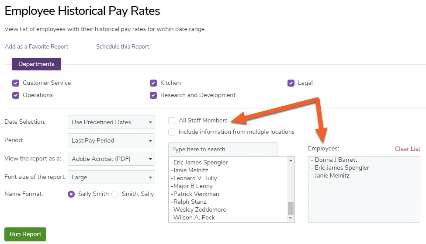Select -Wilson A. Peck in the list
This screenshot has width=426, height=244.
pos(193,218)
